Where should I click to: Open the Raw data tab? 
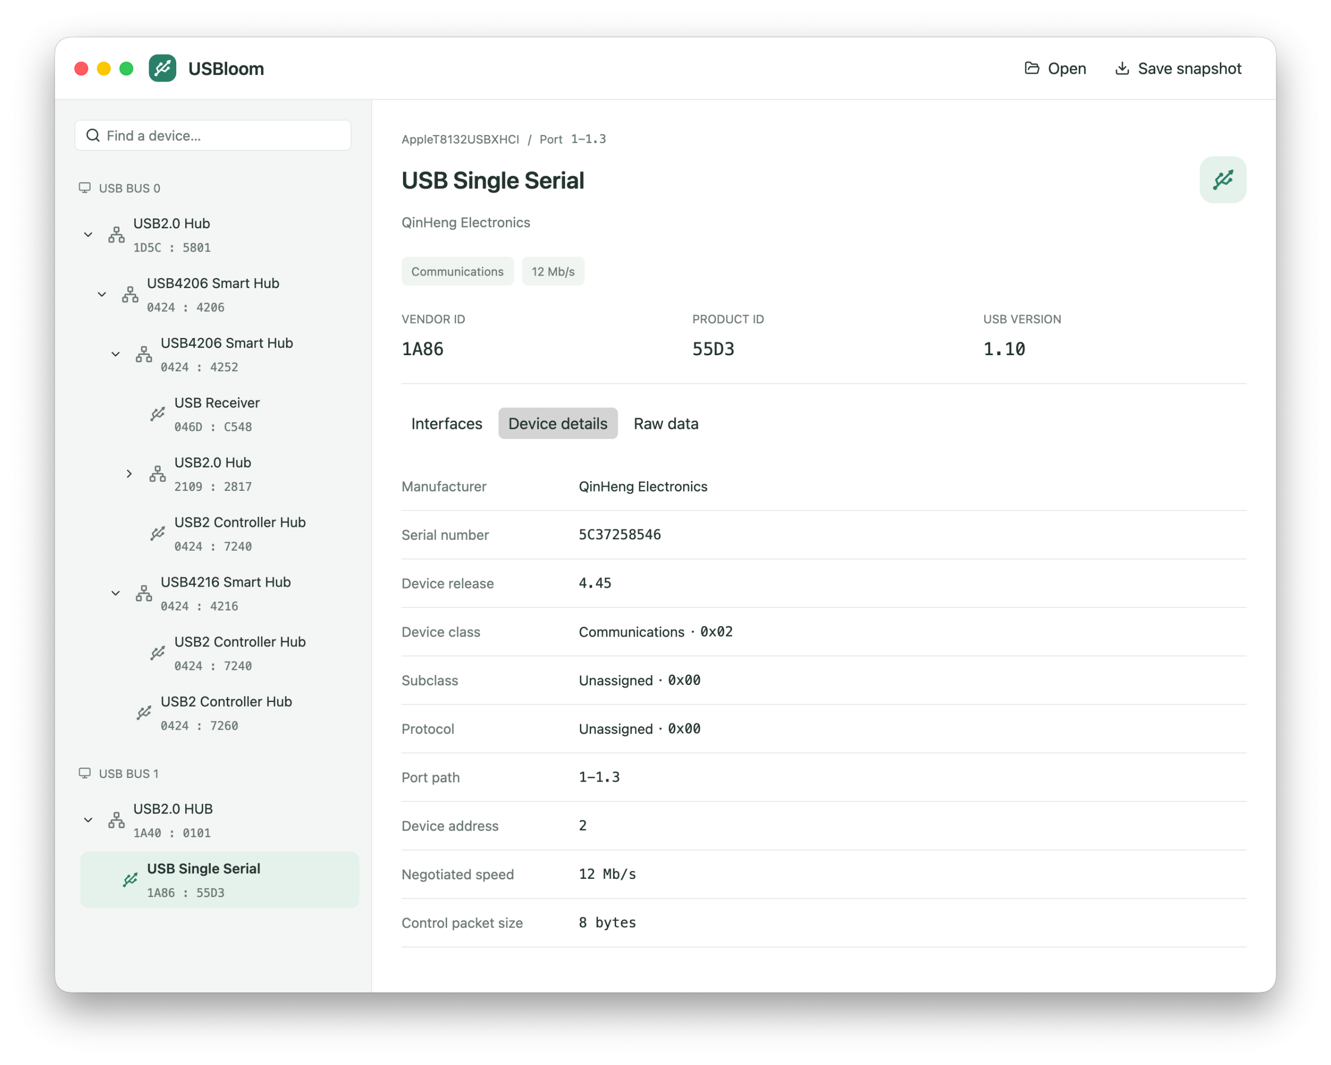[665, 423]
